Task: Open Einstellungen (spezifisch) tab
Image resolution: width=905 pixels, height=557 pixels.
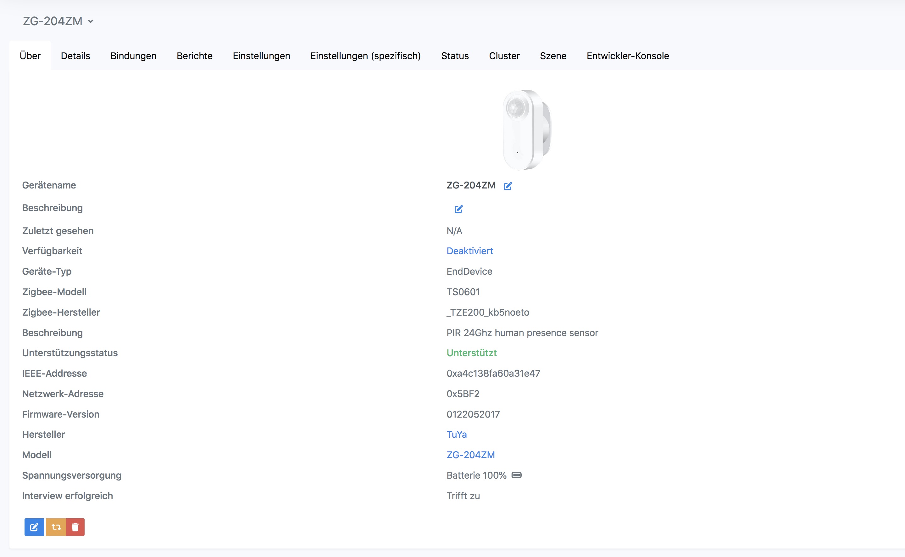Action: click(365, 56)
